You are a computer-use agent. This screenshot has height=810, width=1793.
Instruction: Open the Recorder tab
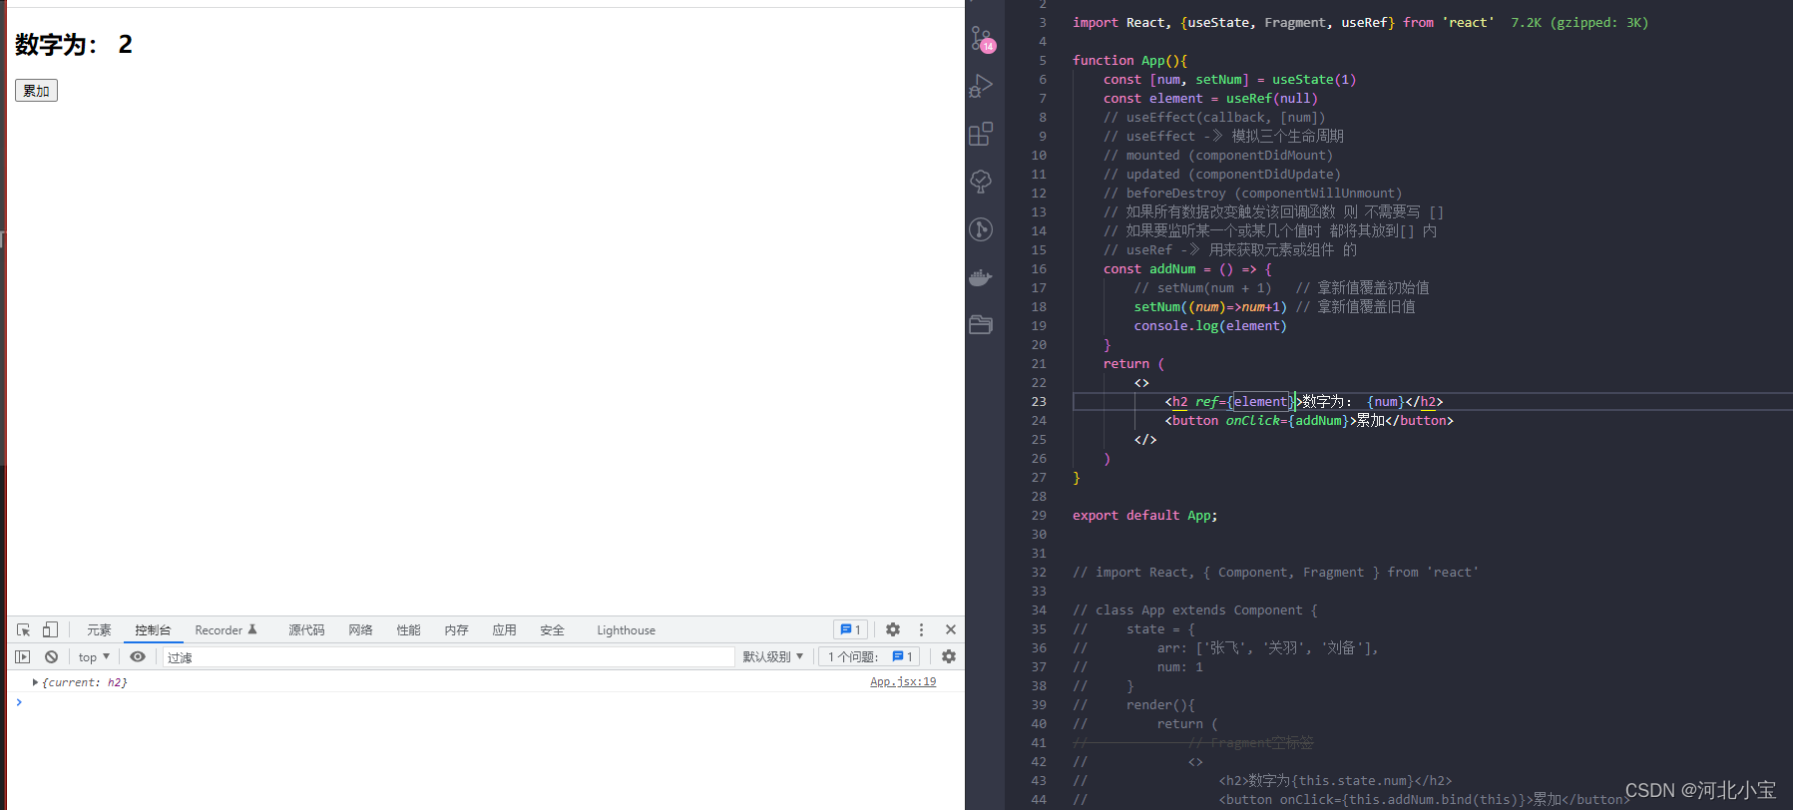click(x=225, y=630)
